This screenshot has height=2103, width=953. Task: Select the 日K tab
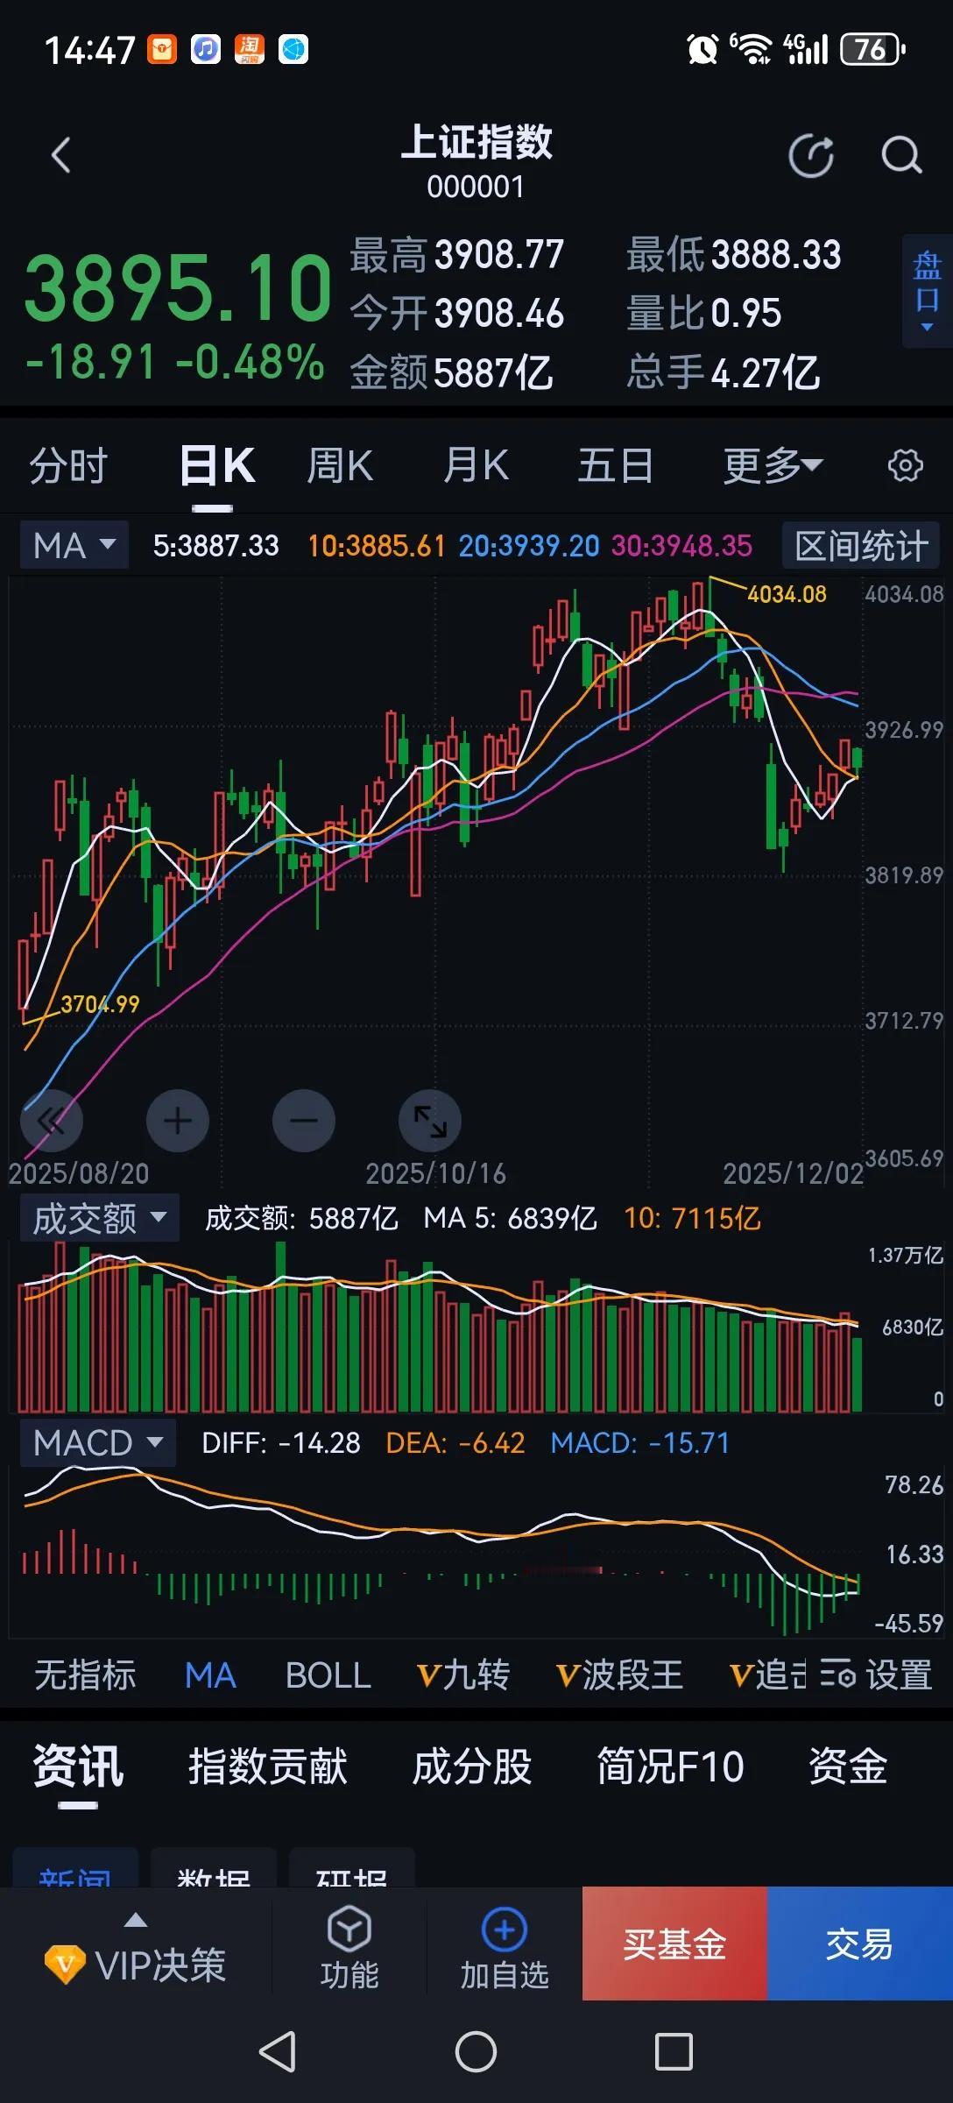click(217, 465)
